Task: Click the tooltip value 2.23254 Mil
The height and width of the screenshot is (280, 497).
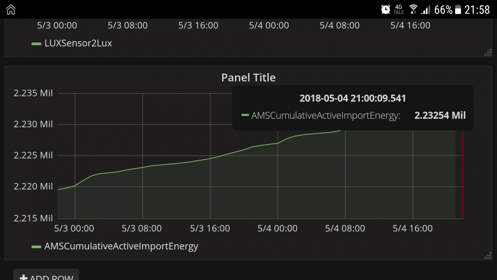Action: (440, 115)
